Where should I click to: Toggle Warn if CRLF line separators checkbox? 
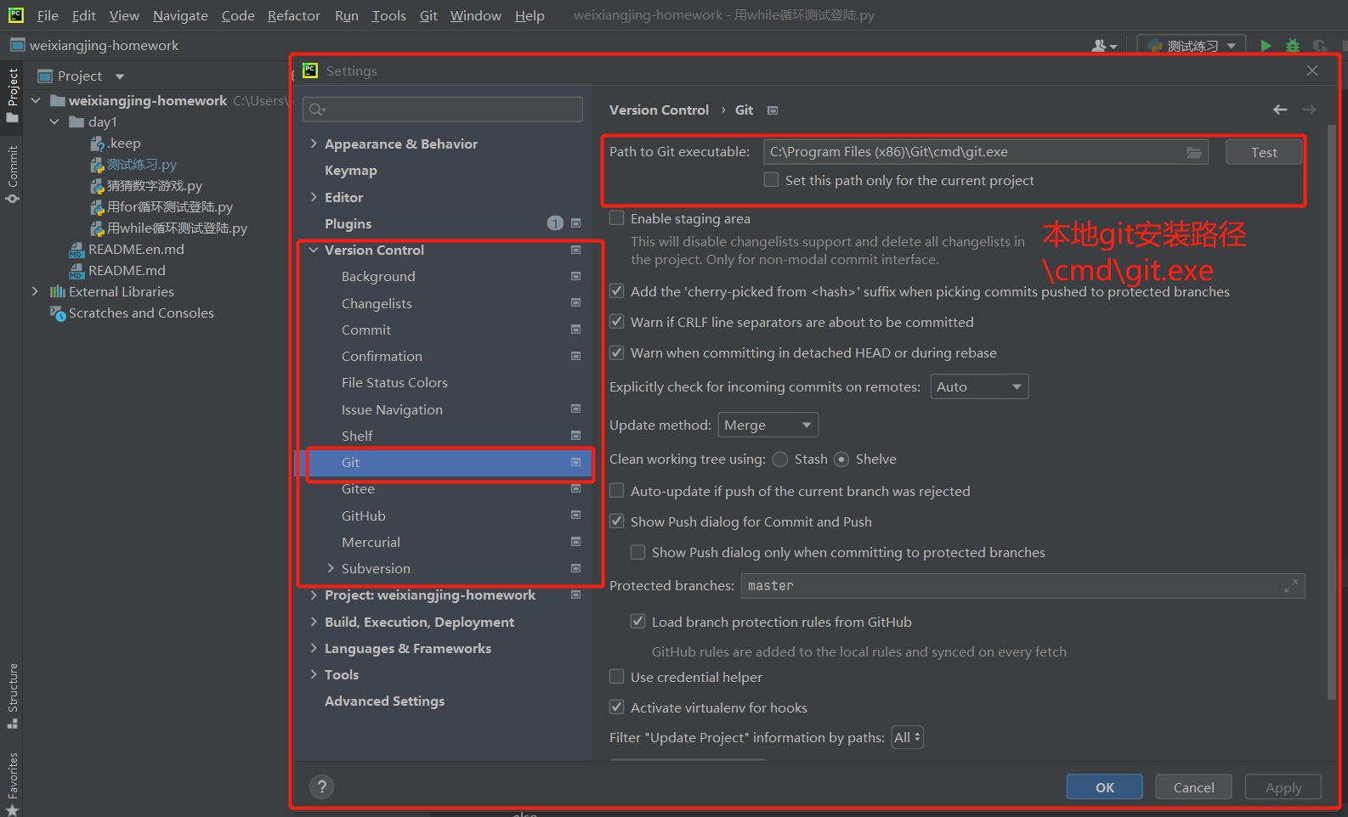[616, 322]
